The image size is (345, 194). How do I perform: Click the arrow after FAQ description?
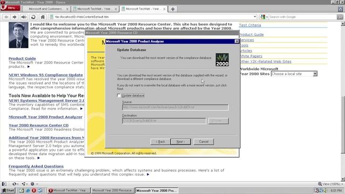[148, 174]
